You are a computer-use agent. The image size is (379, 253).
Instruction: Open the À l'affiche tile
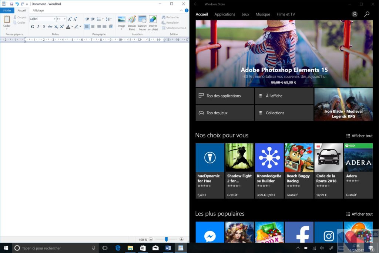click(x=284, y=96)
